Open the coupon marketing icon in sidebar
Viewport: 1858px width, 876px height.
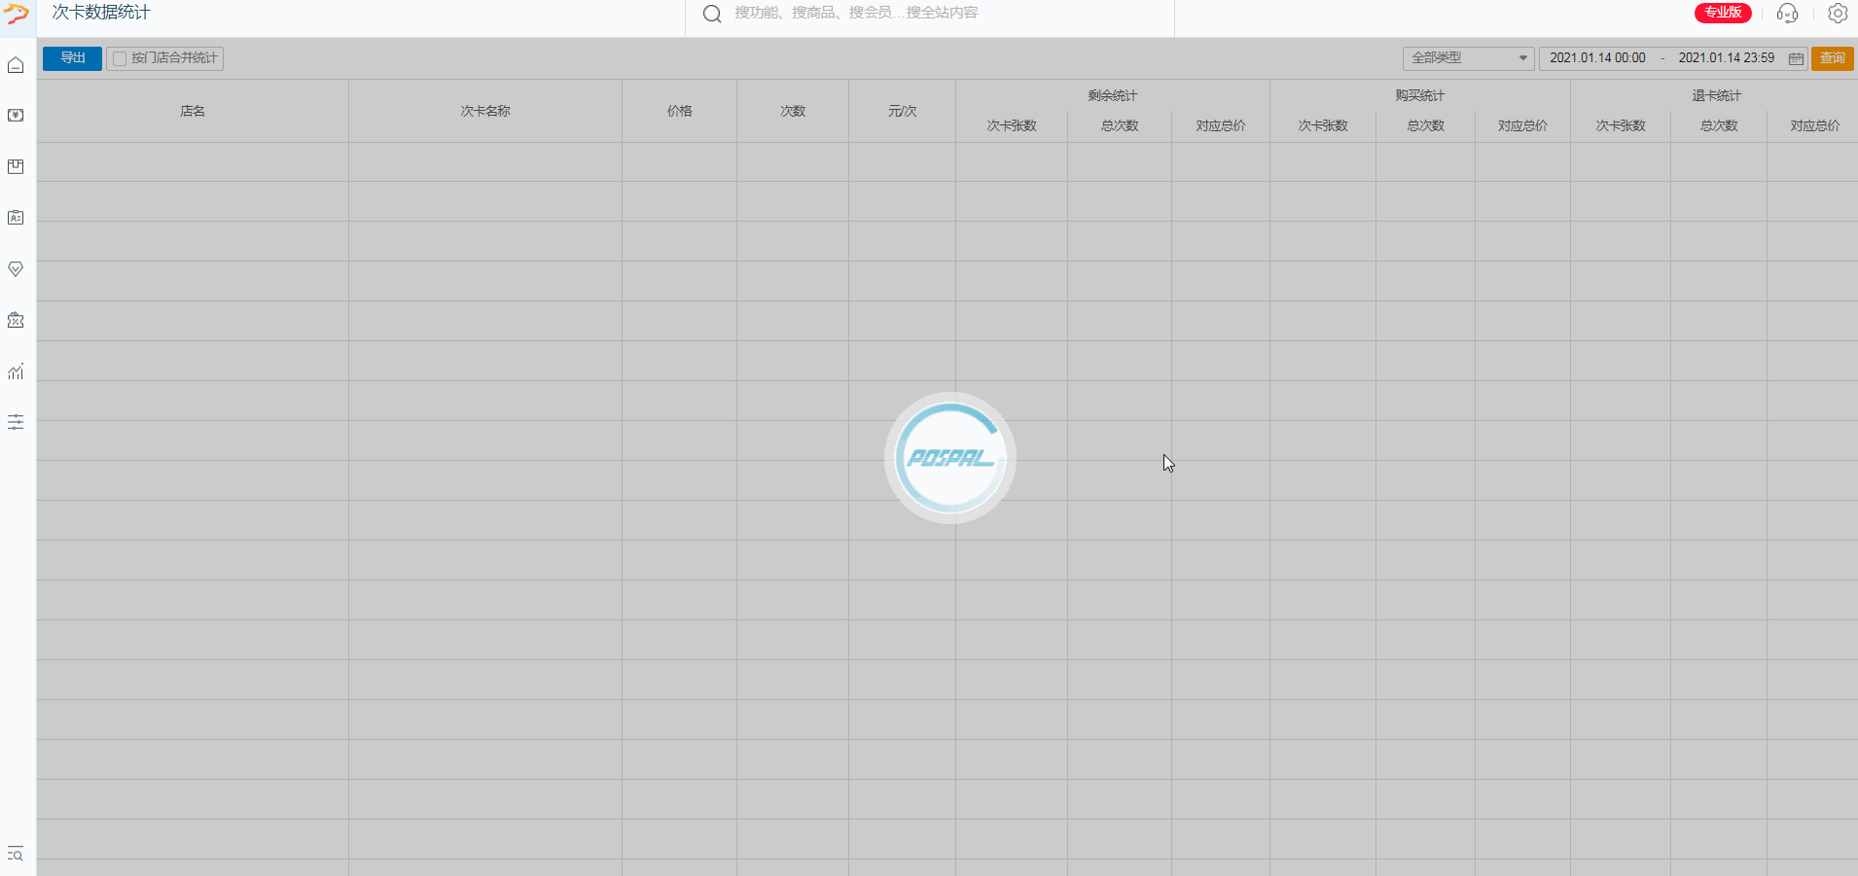tap(16, 320)
